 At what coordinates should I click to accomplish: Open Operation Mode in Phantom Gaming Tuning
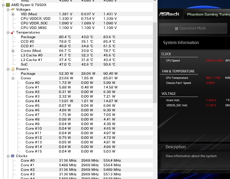tap(193, 28)
